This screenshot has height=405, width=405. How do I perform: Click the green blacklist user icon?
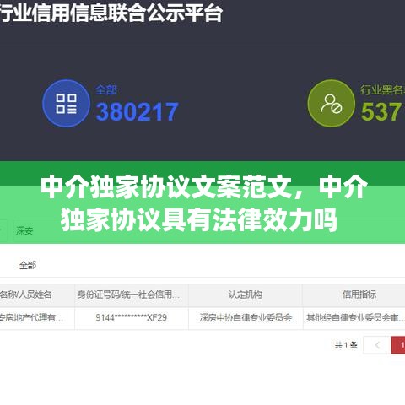[332, 104]
